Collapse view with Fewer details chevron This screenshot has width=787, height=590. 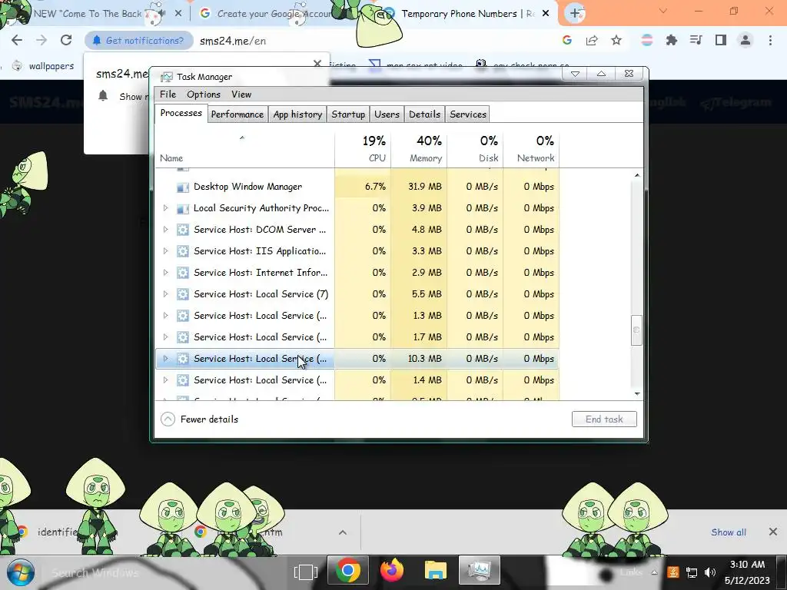click(168, 419)
